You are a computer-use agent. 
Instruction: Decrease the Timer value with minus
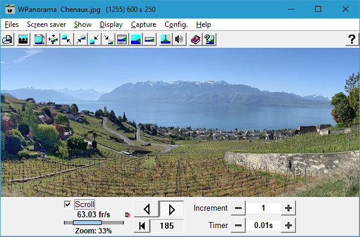[238, 226]
